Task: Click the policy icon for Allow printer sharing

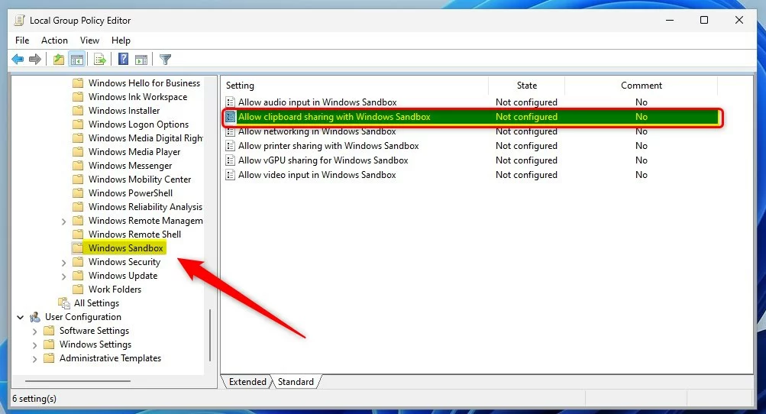Action: point(230,146)
